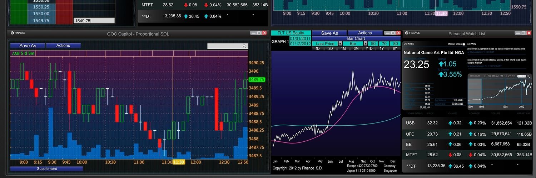Click the TLT US Equity ticker field
This screenshot has width=536, height=178.
click(291, 33)
